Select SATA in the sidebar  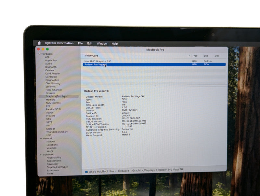49,122
